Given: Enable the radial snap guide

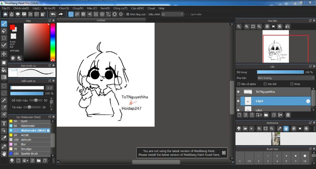Looking at the screenshot, I should coord(96,14).
